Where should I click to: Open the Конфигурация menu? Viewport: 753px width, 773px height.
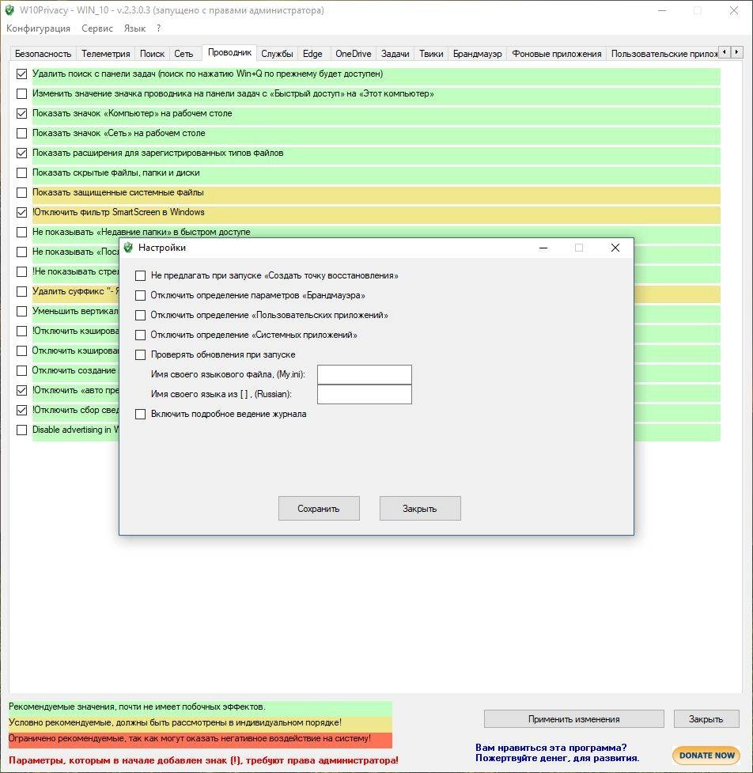[38, 28]
